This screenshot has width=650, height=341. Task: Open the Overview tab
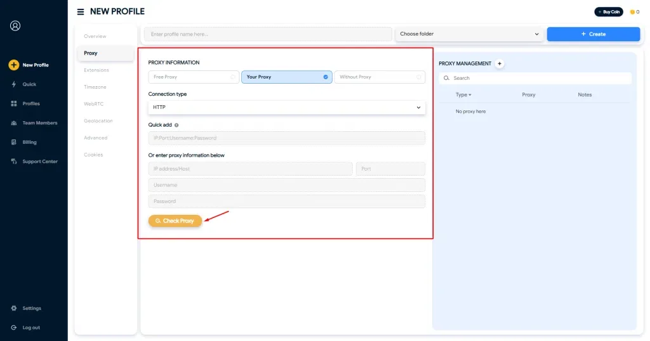(x=95, y=36)
